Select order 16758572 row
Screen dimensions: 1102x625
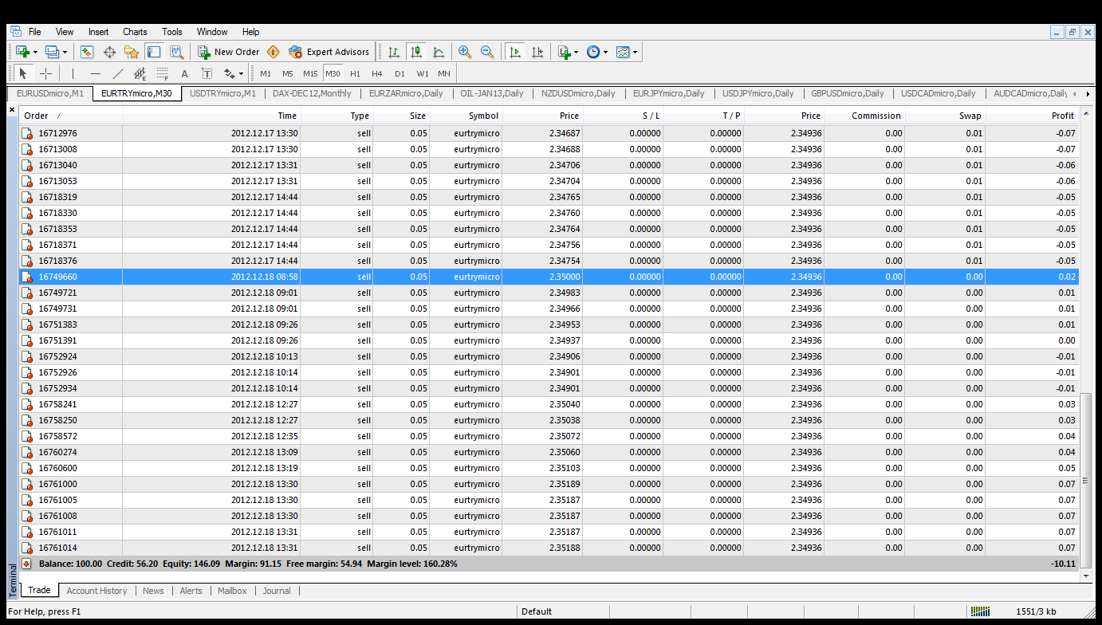[549, 436]
